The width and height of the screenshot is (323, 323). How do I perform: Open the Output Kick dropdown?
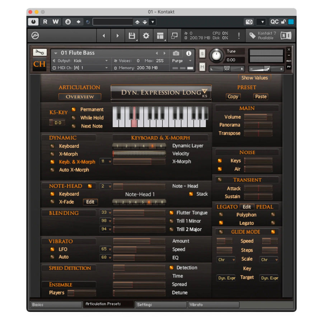coord(80,61)
